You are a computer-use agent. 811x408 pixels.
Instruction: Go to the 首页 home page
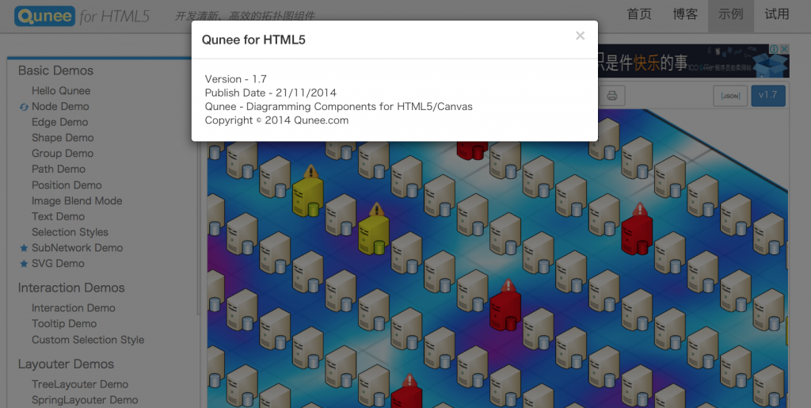[x=639, y=14]
